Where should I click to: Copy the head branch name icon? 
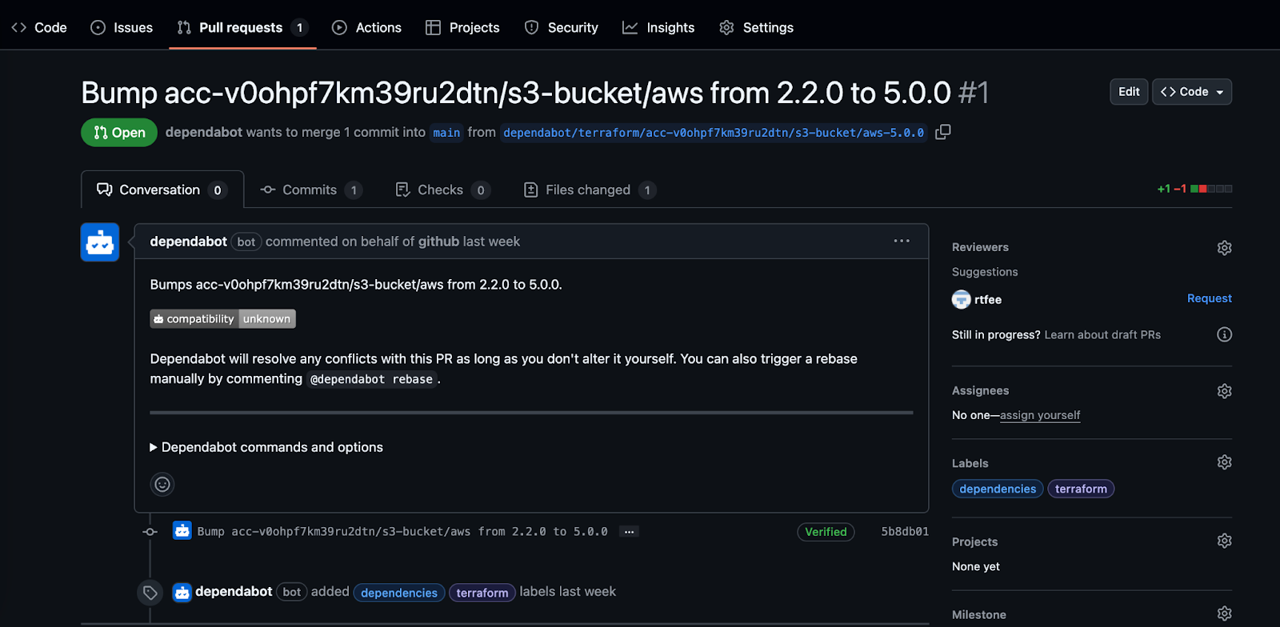point(943,132)
